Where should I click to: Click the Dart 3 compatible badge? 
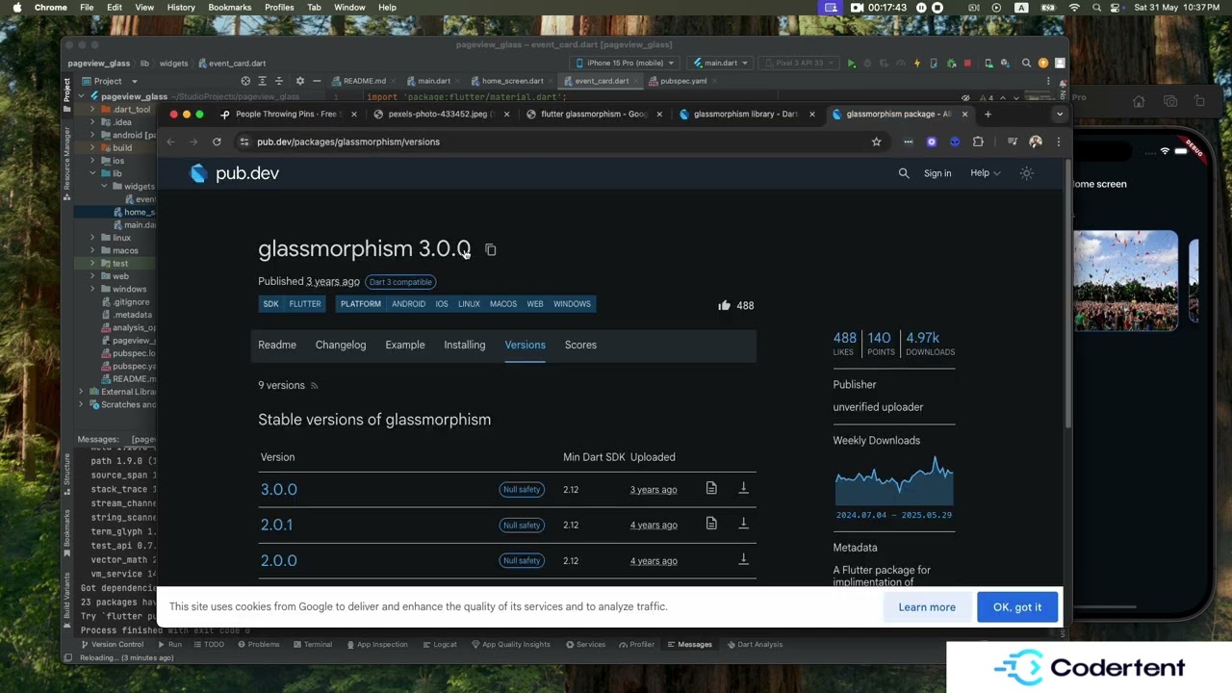click(400, 282)
